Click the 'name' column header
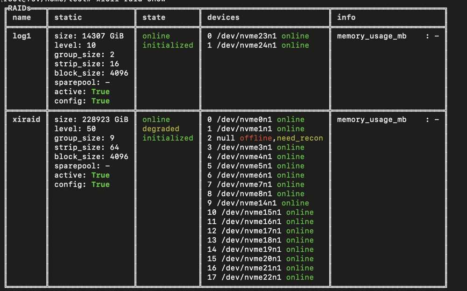The image size is (467, 291). click(x=21, y=17)
